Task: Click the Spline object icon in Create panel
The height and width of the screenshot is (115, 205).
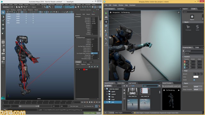Action: (x=197, y=28)
